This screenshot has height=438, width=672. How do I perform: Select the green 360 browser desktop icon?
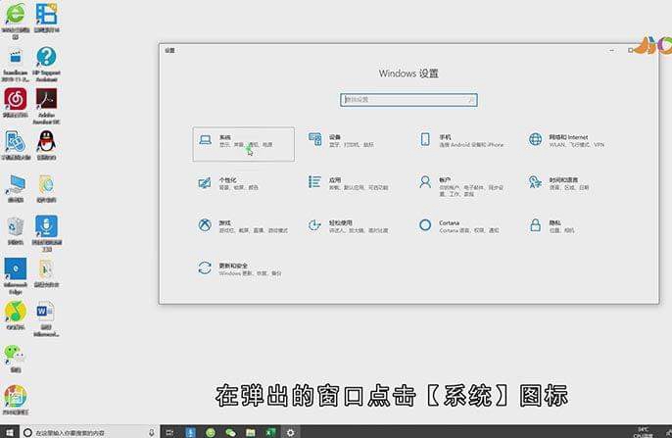(x=16, y=21)
